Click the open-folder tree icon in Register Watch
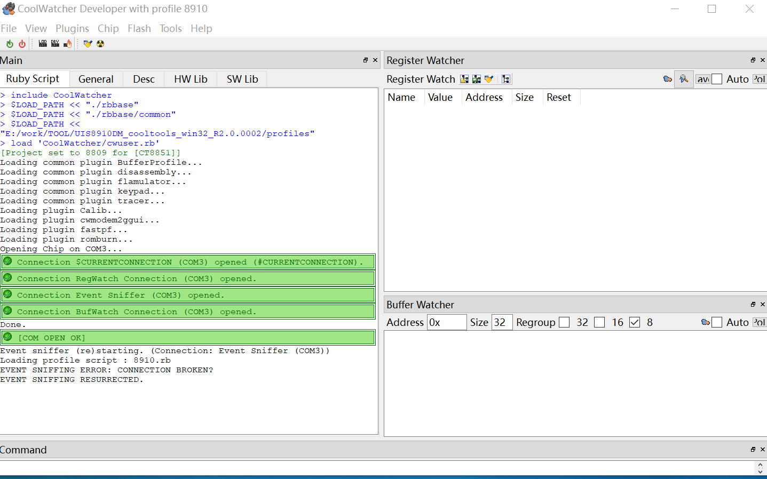Viewport: 767px width, 479px height. 464,79
